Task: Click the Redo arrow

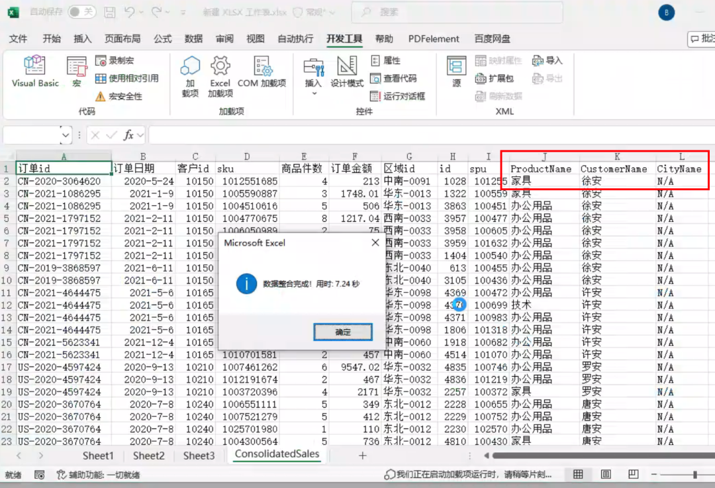Action: 156,12
